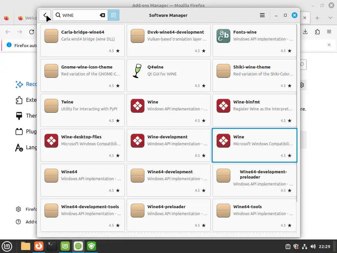Open volume control in system tray
337x253 pixels.
coord(313,246)
